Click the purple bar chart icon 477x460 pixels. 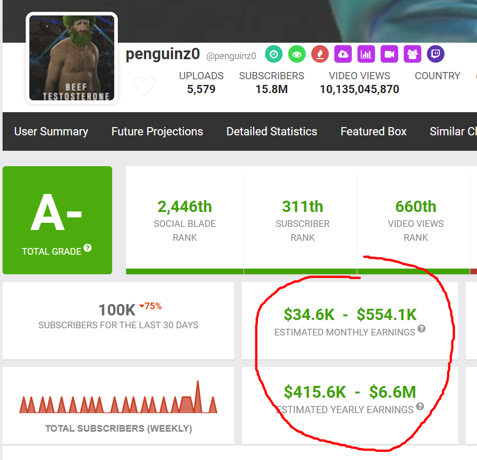pyautogui.click(x=366, y=54)
